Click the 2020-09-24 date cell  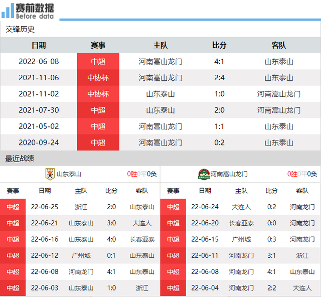tap(39, 142)
